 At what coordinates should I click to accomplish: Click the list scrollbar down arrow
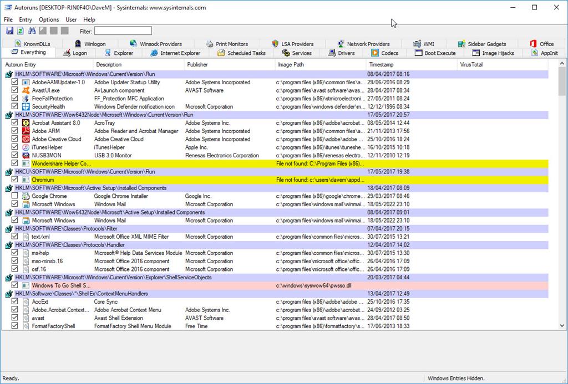[x=562, y=325]
